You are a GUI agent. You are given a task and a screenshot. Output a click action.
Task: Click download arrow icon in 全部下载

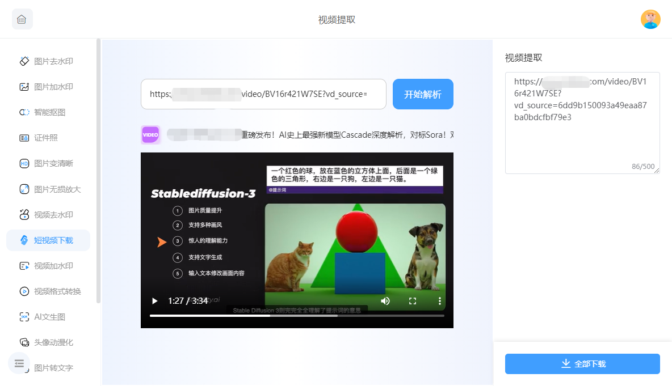point(566,364)
